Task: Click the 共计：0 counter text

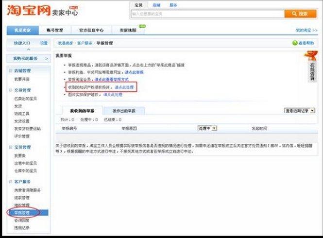Action: 68,119
